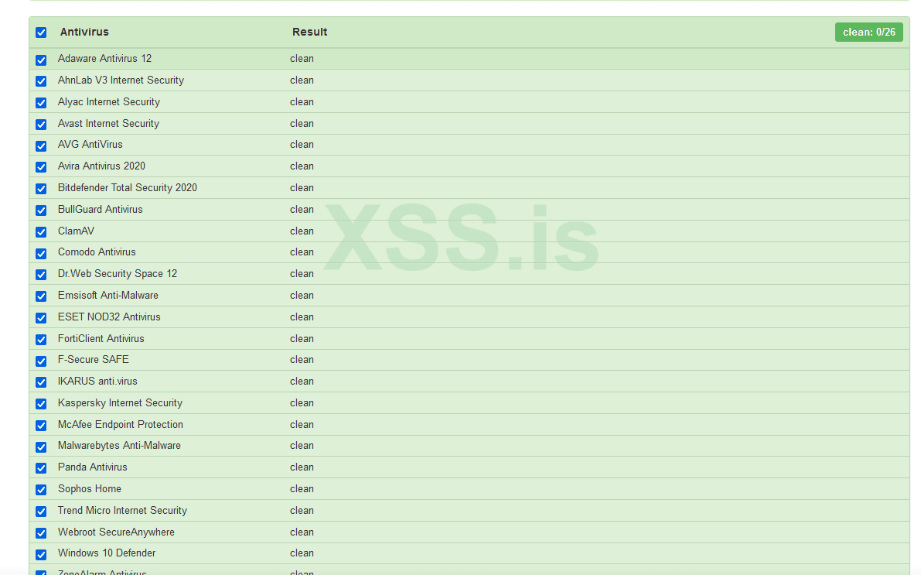Click the Avira Antivirus 2020 label
This screenshot has width=921, height=575.
coord(101,166)
